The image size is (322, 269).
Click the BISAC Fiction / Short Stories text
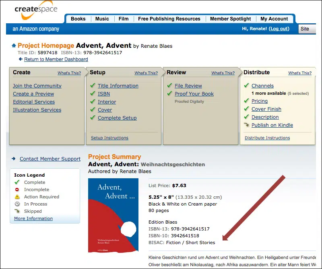pos(190,243)
